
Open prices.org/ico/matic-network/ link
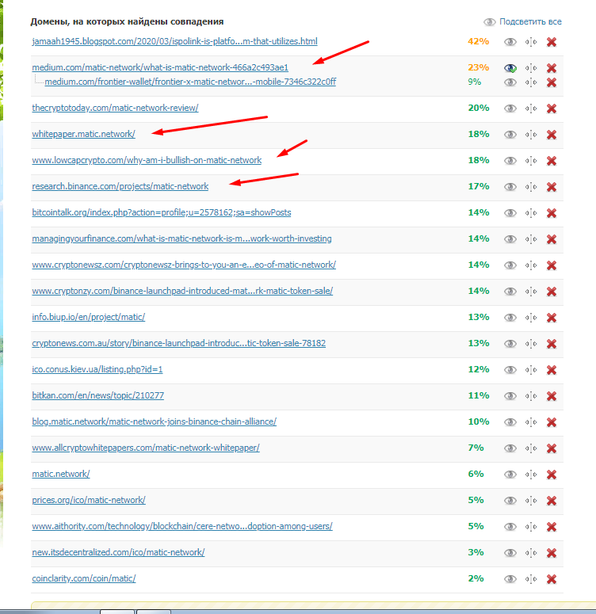coord(89,500)
